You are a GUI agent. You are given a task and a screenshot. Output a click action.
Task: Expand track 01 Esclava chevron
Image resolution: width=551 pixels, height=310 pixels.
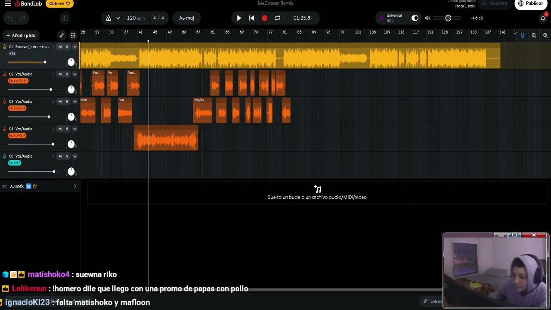[74, 47]
